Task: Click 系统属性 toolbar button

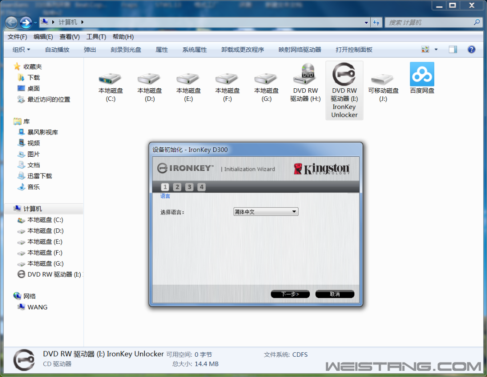Action: (x=194, y=50)
